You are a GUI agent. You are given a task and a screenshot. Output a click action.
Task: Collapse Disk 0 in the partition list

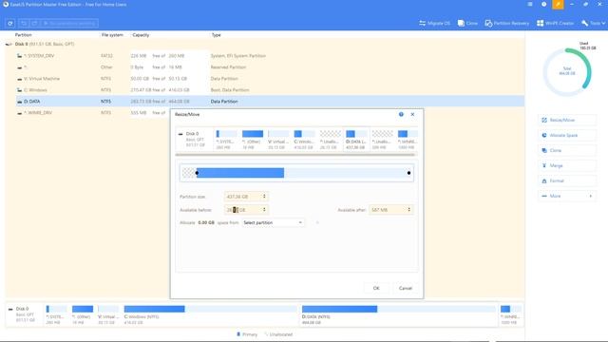(x=9, y=45)
